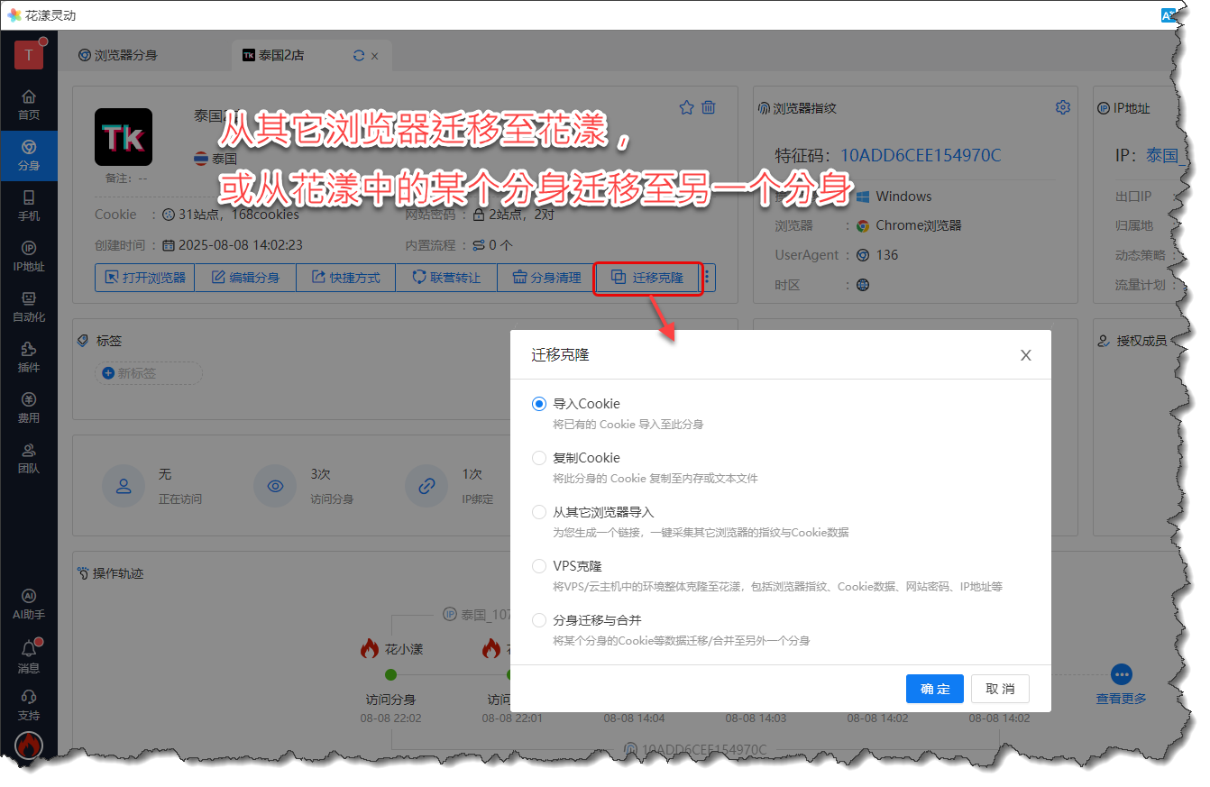The image size is (1210, 787).
Task: Click the Cookie info text 31站点，168cookies
Action: pos(239,215)
